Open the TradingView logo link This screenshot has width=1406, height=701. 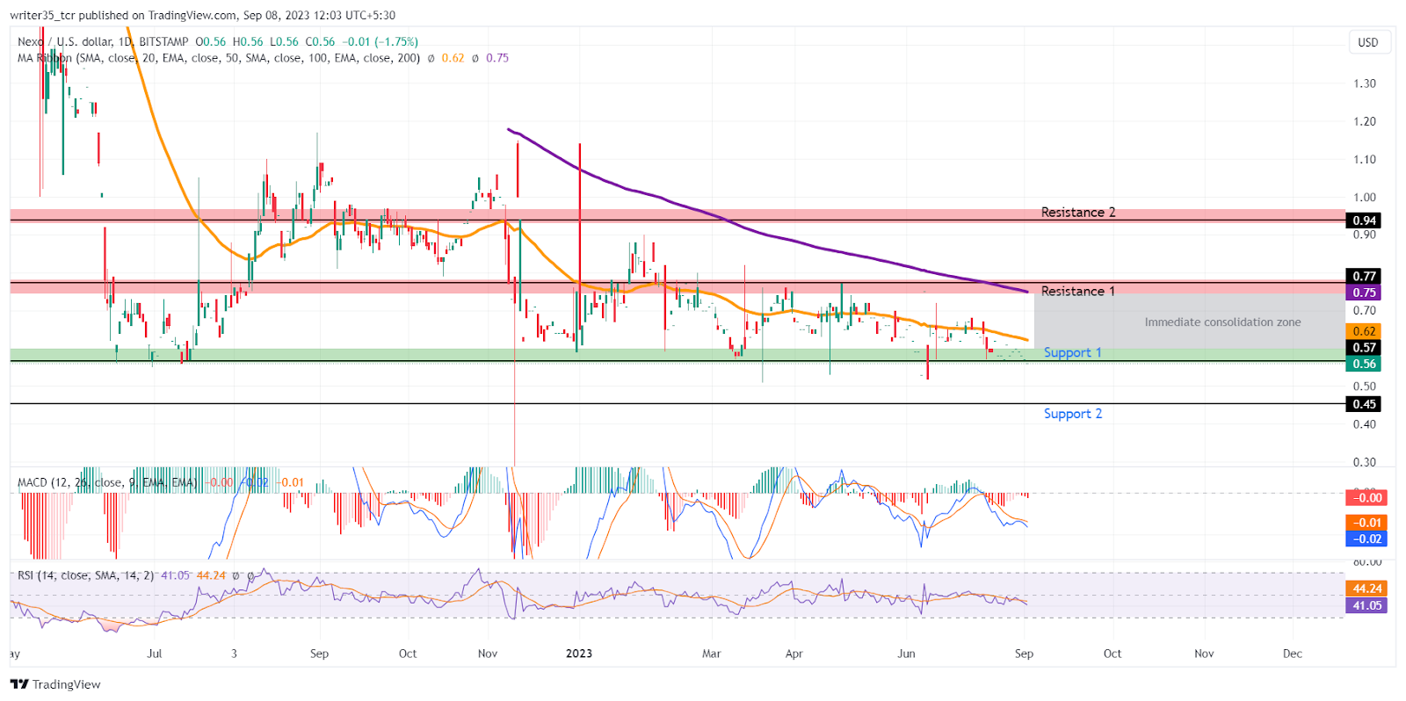click(55, 684)
